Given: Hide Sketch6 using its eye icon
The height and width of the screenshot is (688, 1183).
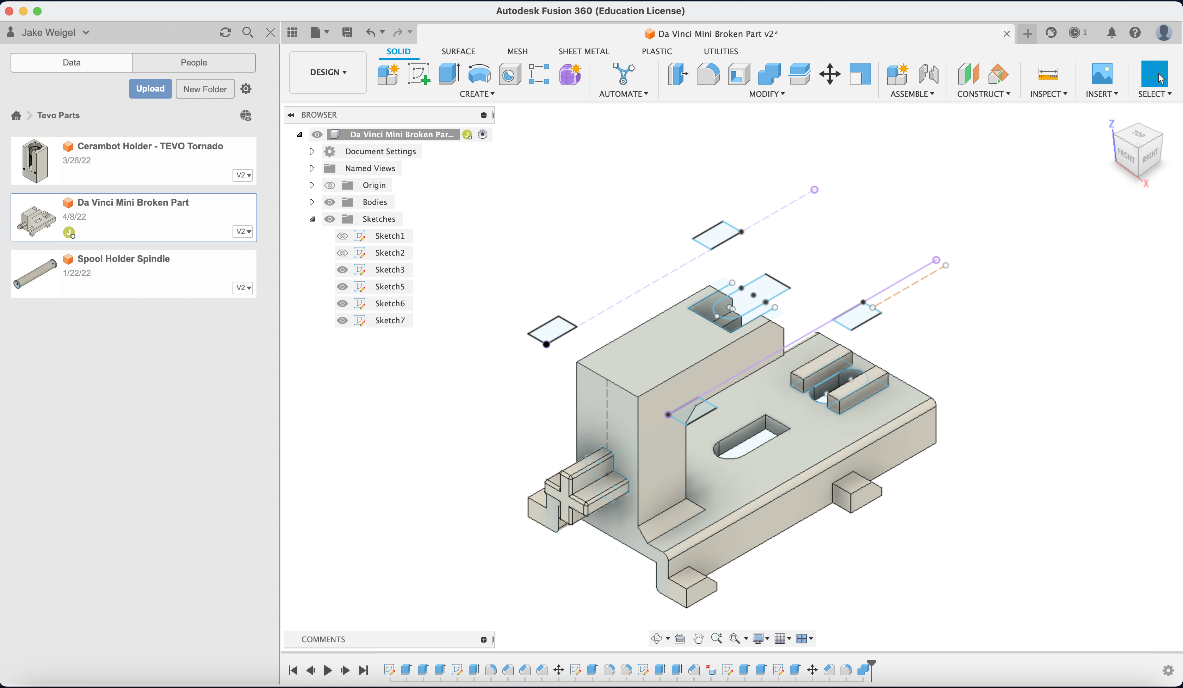Looking at the screenshot, I should click(x=342, y=303).
